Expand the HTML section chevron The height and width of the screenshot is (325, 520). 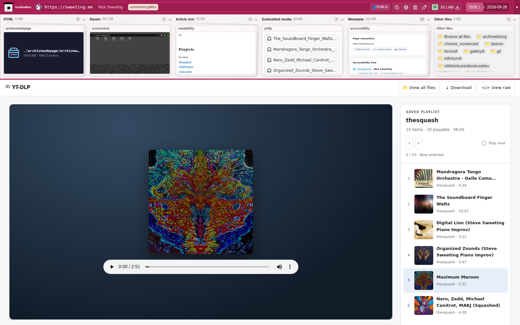(x=84, y=19)
